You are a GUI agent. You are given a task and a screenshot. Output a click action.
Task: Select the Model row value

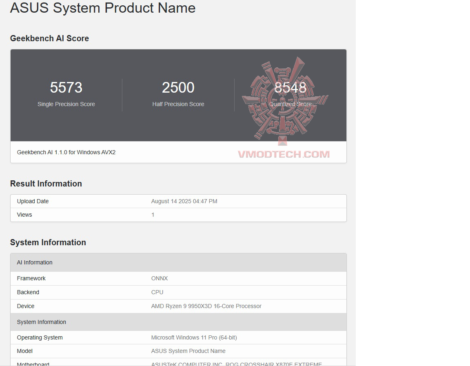(188, 351)
